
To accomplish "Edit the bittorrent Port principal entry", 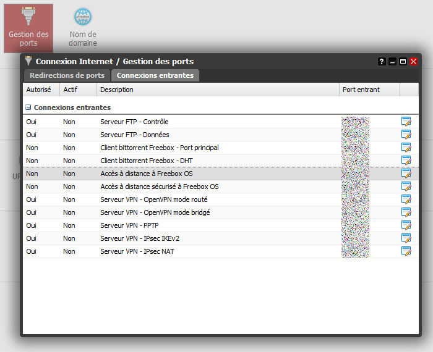I will pos(406,148).
